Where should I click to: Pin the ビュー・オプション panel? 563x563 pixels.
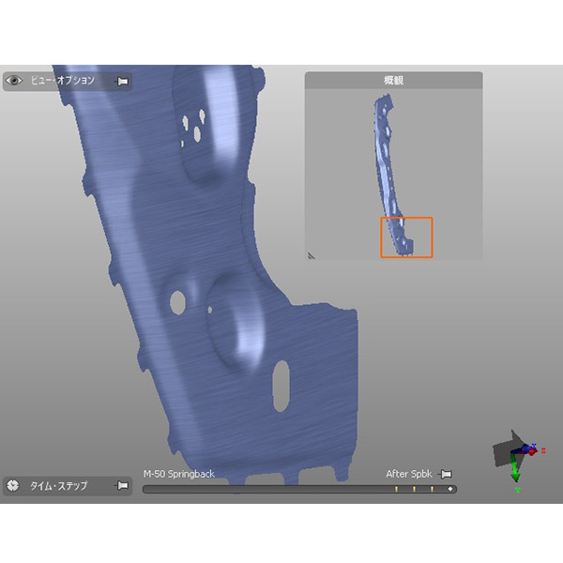[122, 81]
